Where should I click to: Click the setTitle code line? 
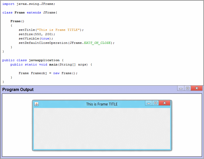pyautogui.click(x=51, y=30)
